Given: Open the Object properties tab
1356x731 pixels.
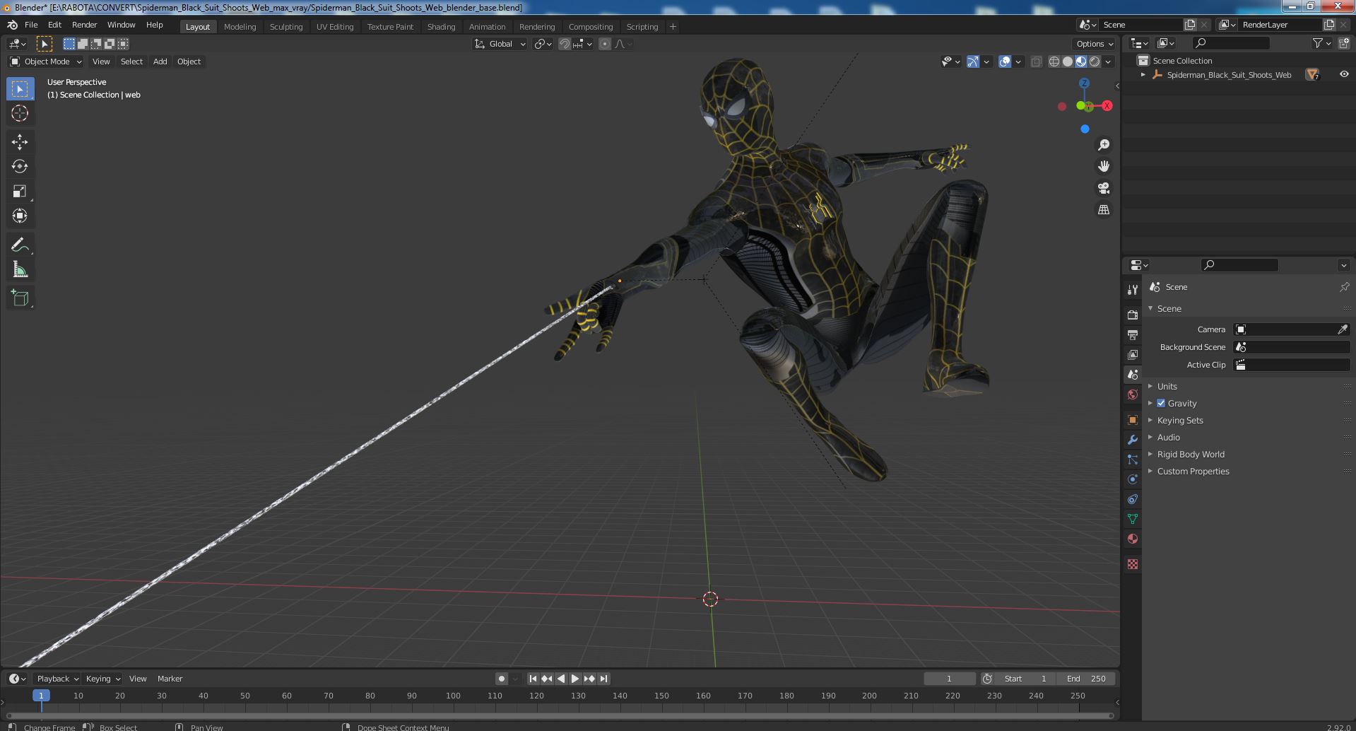Looking at the screenshot, I should tap(1133, 420).
